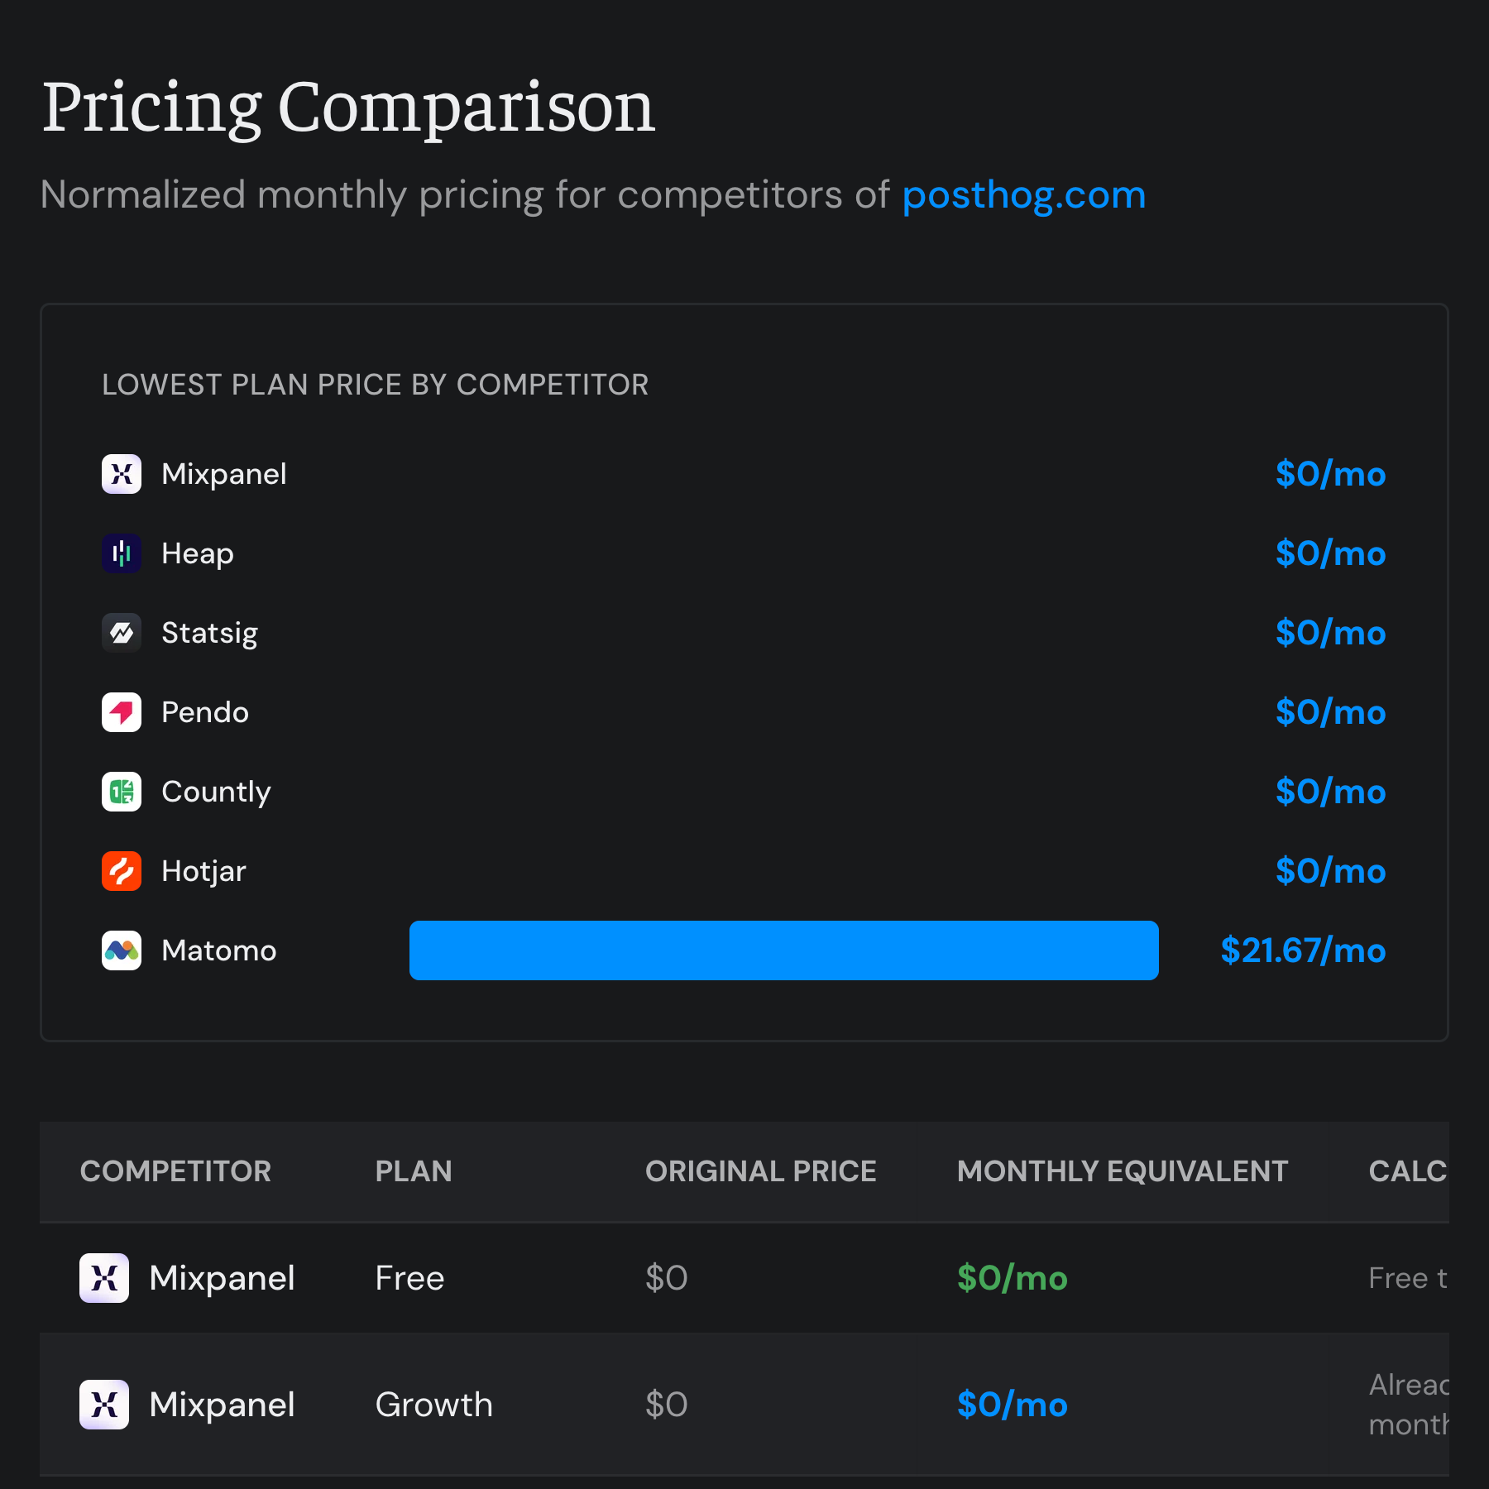The width and height of the screenshot is (1489, 1489).
Task: Click the Mixpanel icon in the Free plan row
Action: tap(104, 1278)
